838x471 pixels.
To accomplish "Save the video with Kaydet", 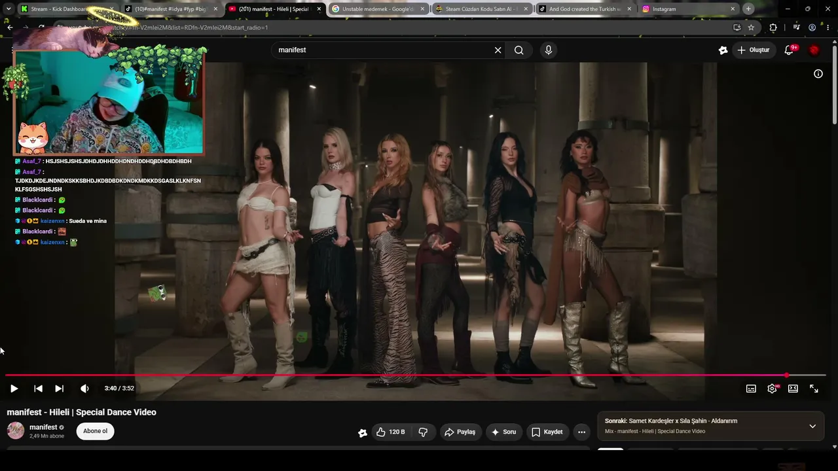I will (x=547, y=432).
